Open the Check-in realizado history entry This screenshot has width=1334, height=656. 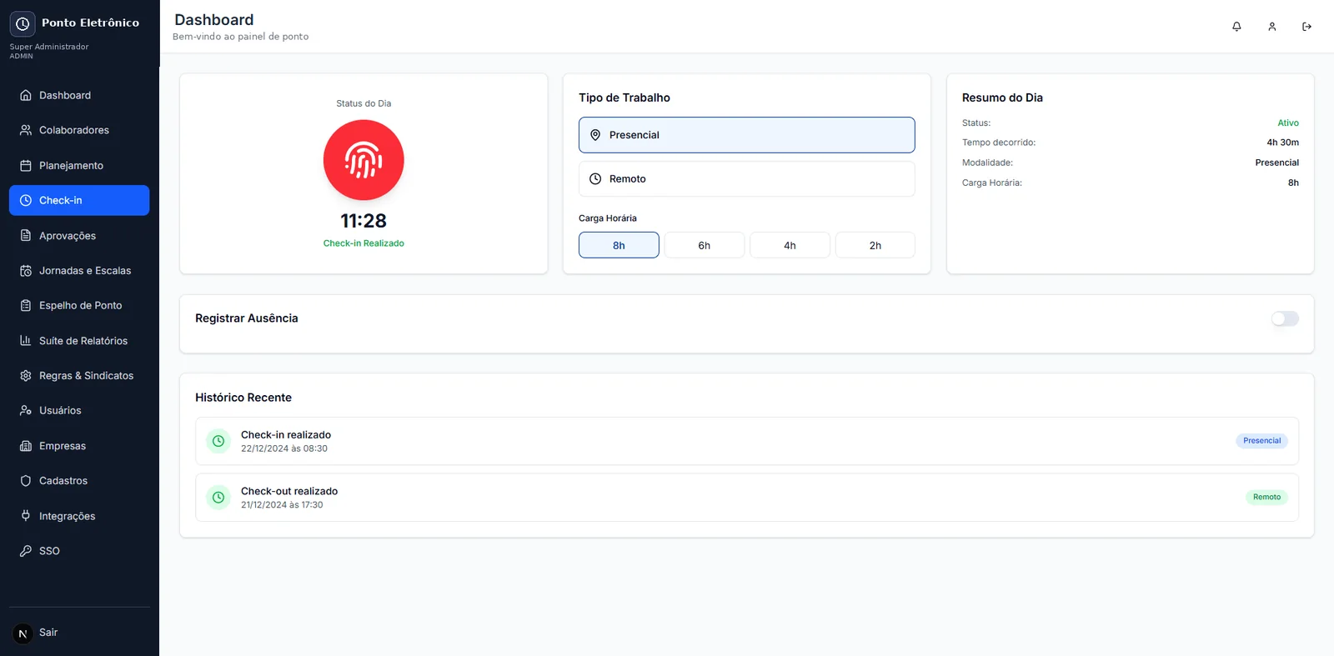click(746, 441)
